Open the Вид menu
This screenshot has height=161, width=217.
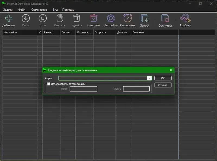(x=55, y=10)
